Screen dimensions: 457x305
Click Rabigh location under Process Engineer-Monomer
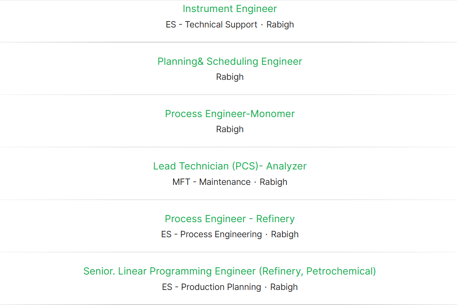pos(230,129)
